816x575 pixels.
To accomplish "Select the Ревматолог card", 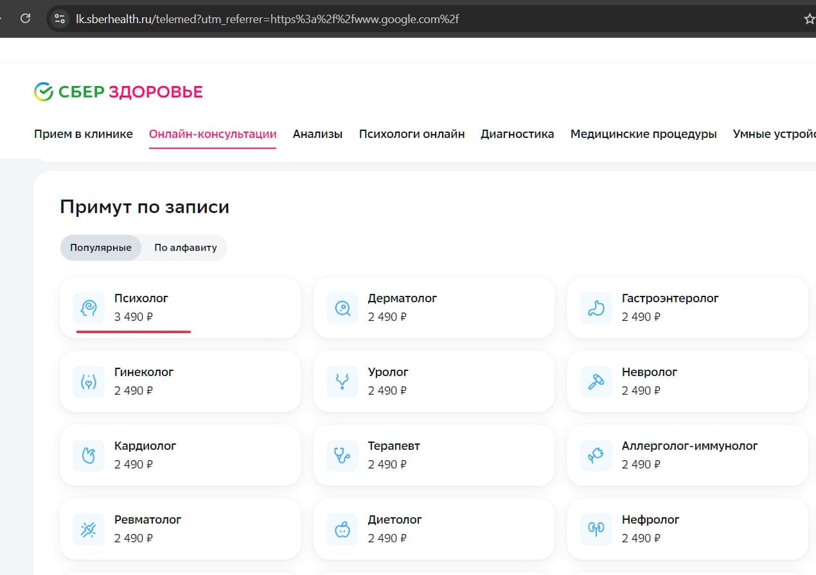I will tap(180, 529).
